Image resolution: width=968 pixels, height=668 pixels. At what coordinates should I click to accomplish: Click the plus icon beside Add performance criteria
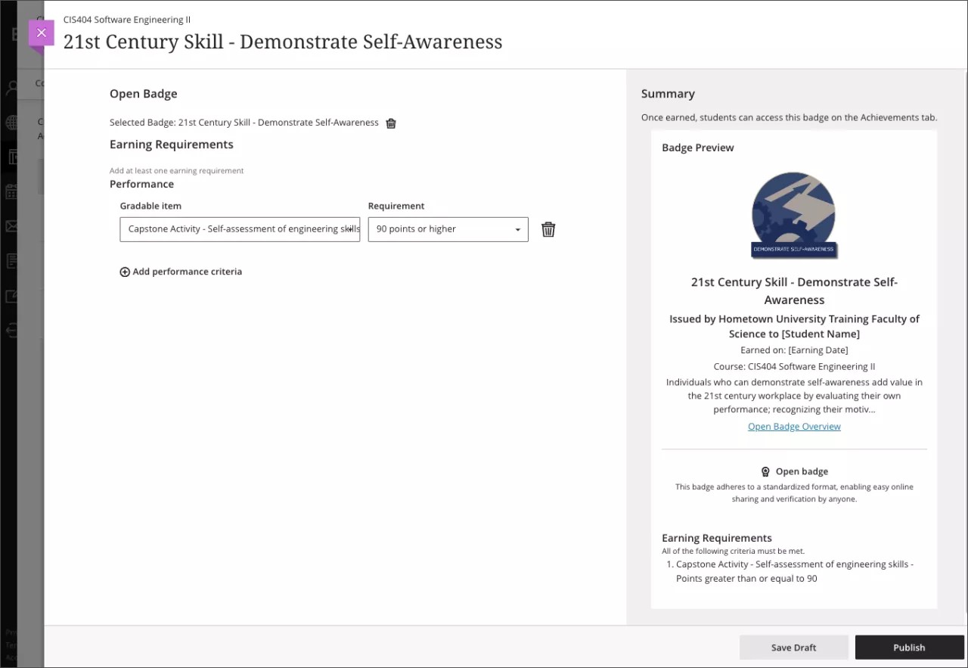pos(125,271)
